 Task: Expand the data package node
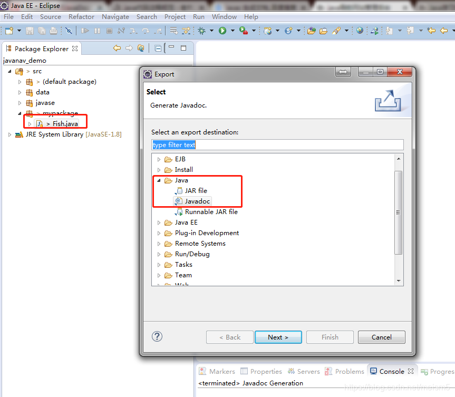(x=20, y=92)
